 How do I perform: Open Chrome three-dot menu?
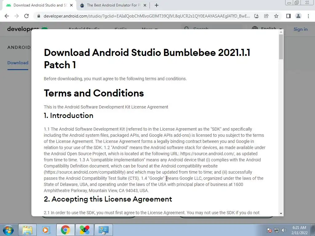point(308,16)
